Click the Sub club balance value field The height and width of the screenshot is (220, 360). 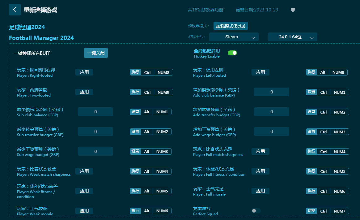[95, 112]
